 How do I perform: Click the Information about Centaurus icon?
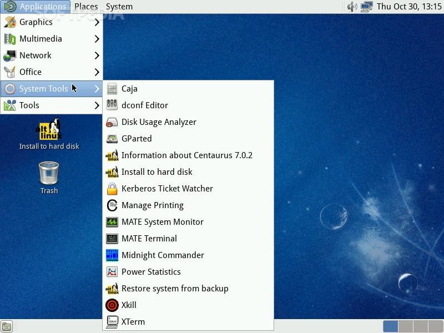pyautogui.click(x=112, y=155)
